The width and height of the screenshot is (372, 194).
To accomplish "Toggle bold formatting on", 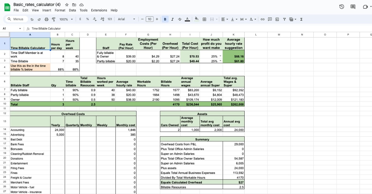I will coord(165,19).
